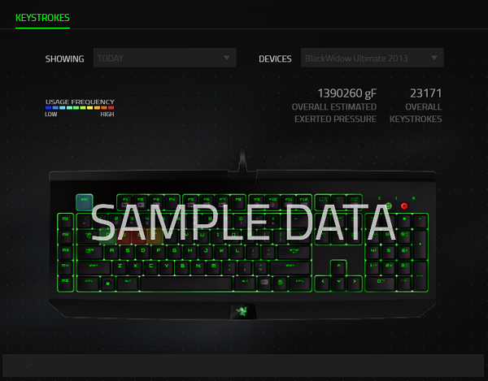The height and width of the screenshot is (381, 488).
Task: Select the D key on the keyboard
Action: (143, 253)
